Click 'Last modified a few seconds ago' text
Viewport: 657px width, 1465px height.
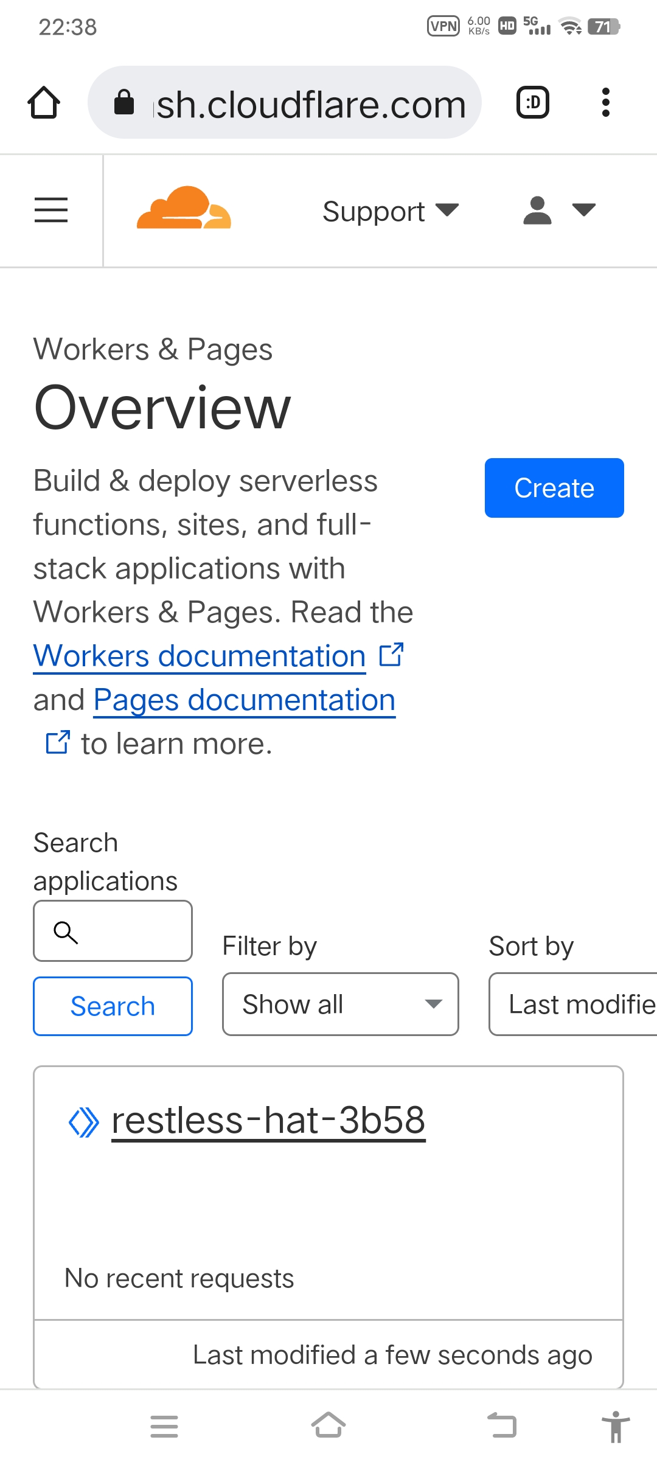click(392, 1355)
